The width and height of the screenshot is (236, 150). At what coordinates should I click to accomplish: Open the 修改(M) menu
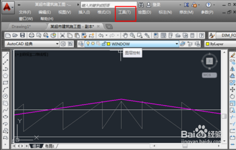click(186, 12)
